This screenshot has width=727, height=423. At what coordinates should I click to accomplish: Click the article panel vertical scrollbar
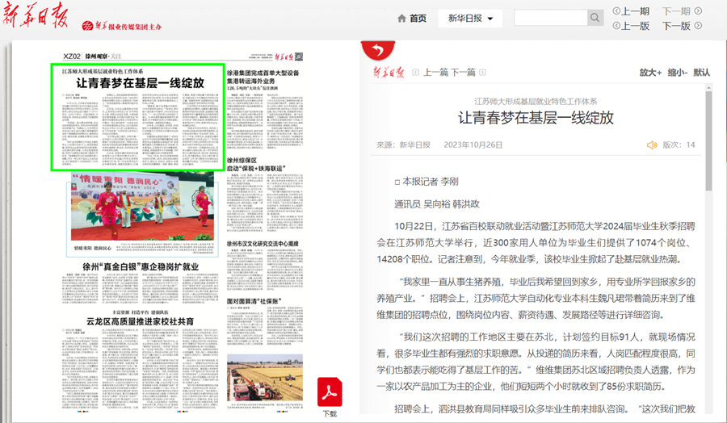[709, 242]
